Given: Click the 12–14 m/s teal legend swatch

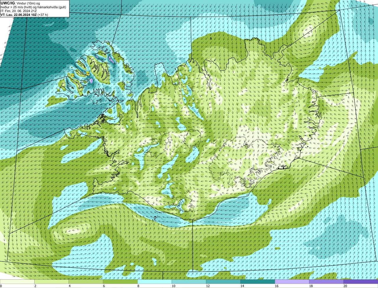Looking at the screenshot, I should coord(223,282).
